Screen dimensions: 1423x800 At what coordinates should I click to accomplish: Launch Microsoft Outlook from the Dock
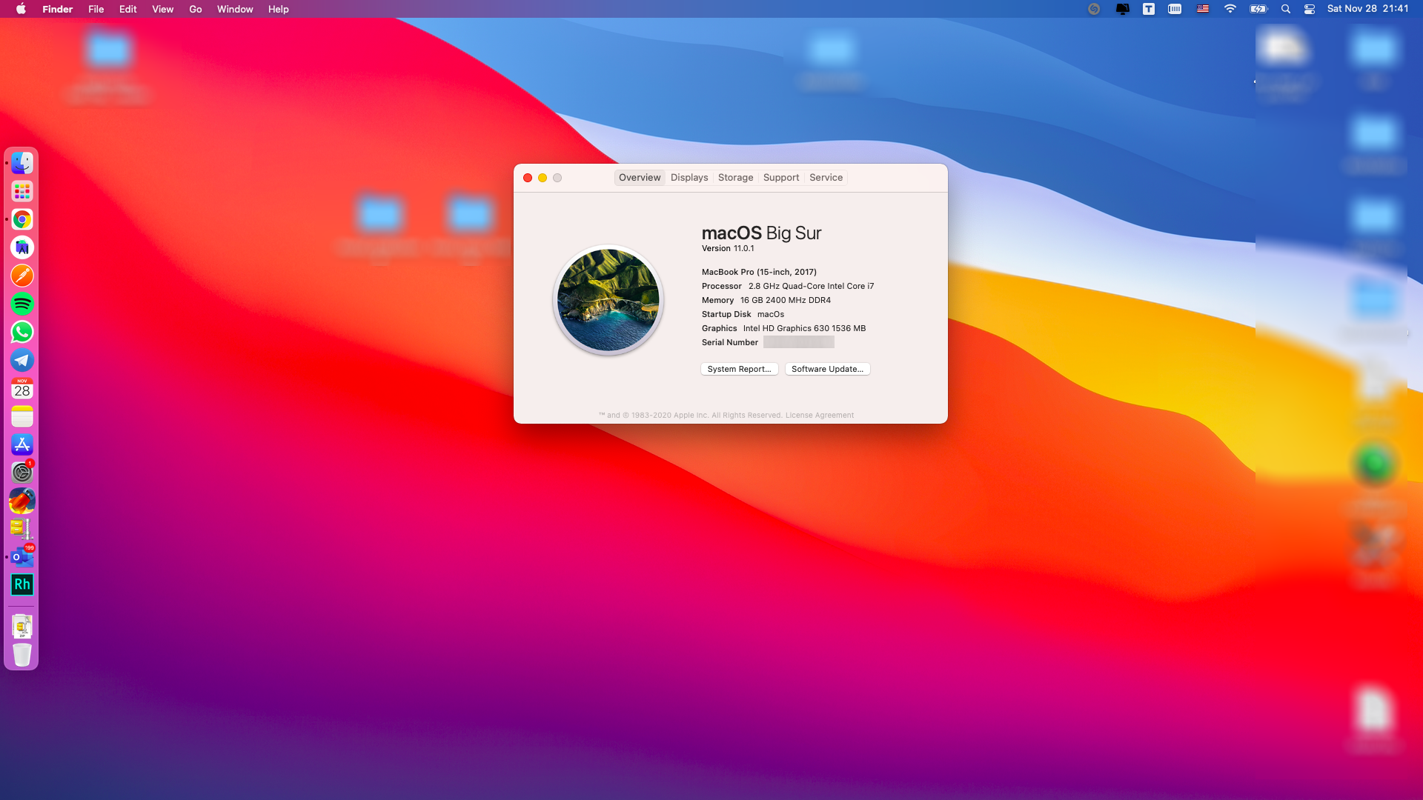22,556
